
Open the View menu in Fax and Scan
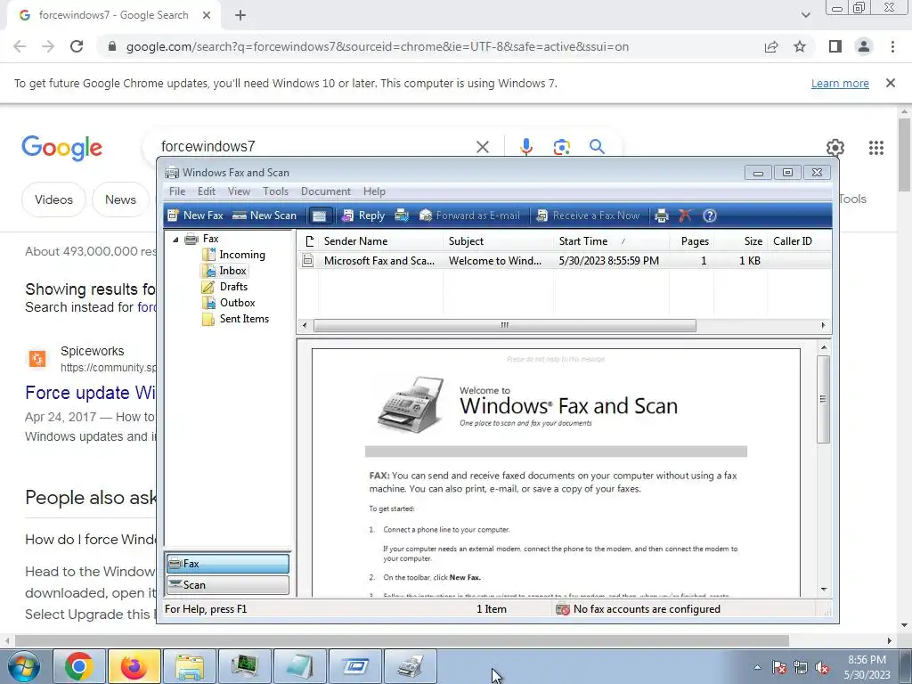pyautogui.click(x=239, y=191)
